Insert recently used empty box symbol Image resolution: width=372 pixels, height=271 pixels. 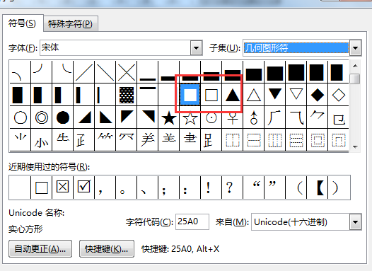click(x=42, y=188)
